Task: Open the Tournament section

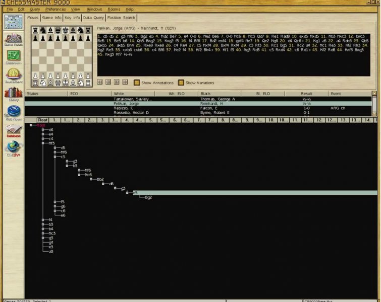Action: click(x=14, y=76)
